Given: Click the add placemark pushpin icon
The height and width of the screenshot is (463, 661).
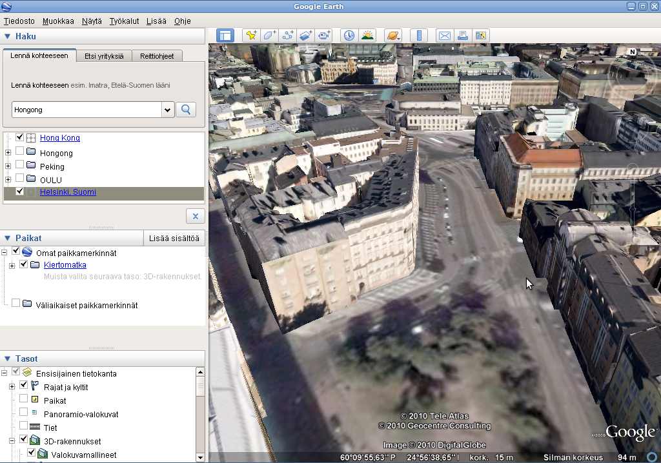Looking at the screenshot, I should point(250,35).
